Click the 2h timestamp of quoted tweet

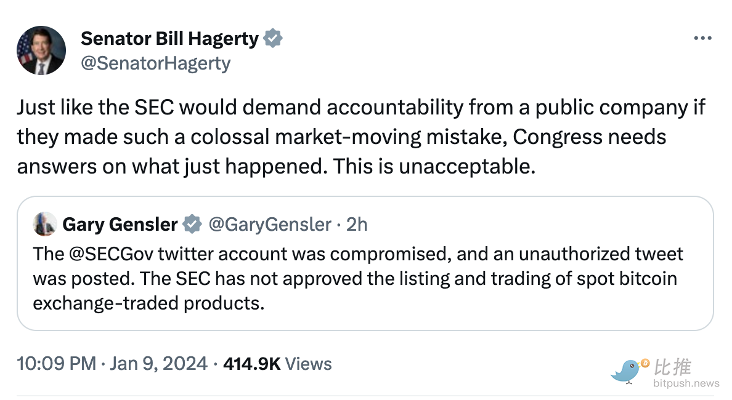point(357,225)
